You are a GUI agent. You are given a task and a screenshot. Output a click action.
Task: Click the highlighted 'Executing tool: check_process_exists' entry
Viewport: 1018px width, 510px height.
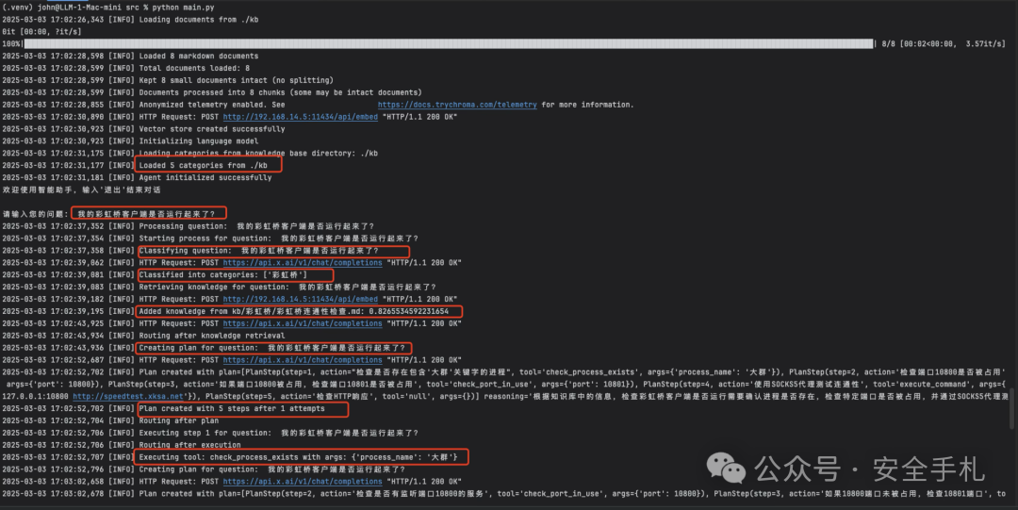302,457
